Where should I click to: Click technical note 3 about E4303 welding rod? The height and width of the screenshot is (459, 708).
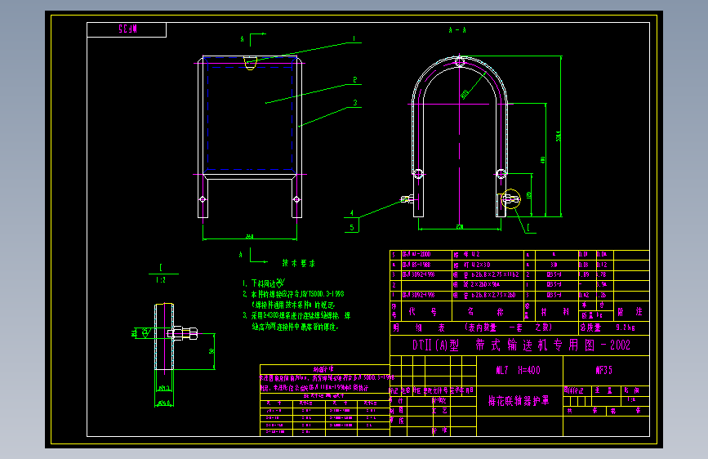click(296, 321)
